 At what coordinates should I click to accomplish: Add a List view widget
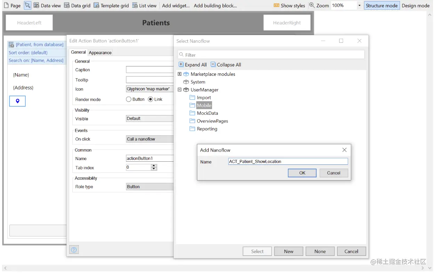coord(144,6)
